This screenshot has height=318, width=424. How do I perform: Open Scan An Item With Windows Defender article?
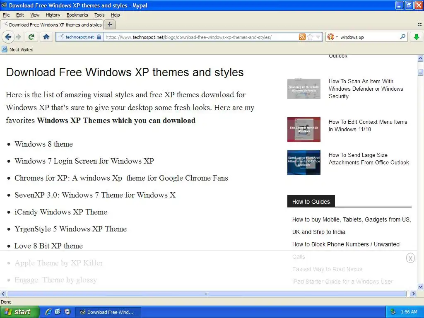click(366, 89)
